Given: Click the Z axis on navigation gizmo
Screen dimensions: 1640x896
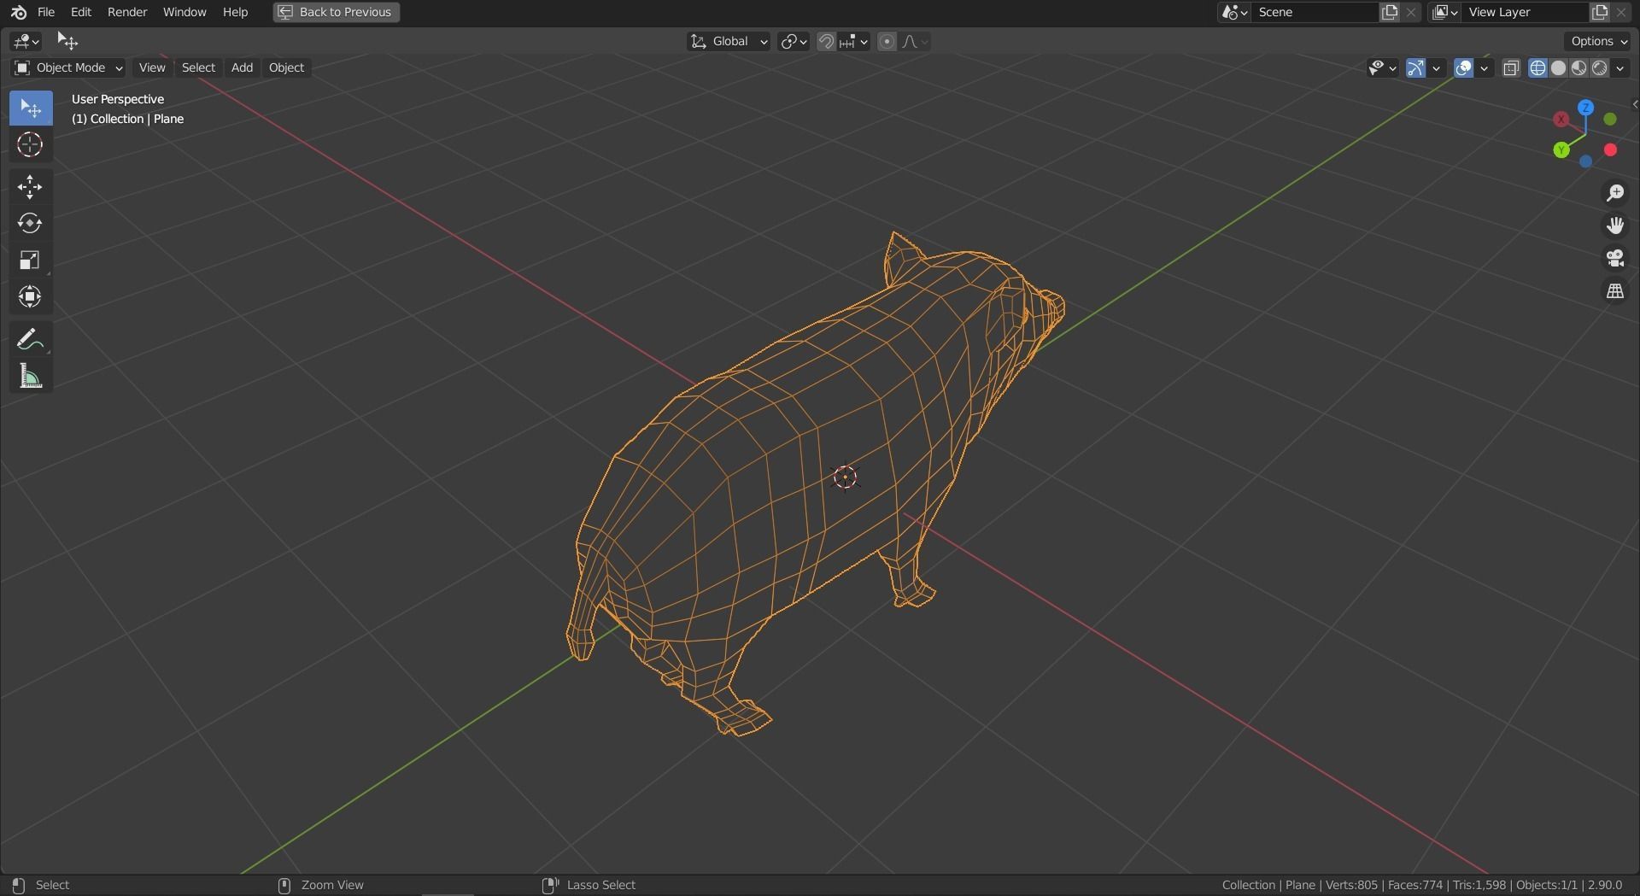Looking at the screenshot, I should click(1586, 108).
